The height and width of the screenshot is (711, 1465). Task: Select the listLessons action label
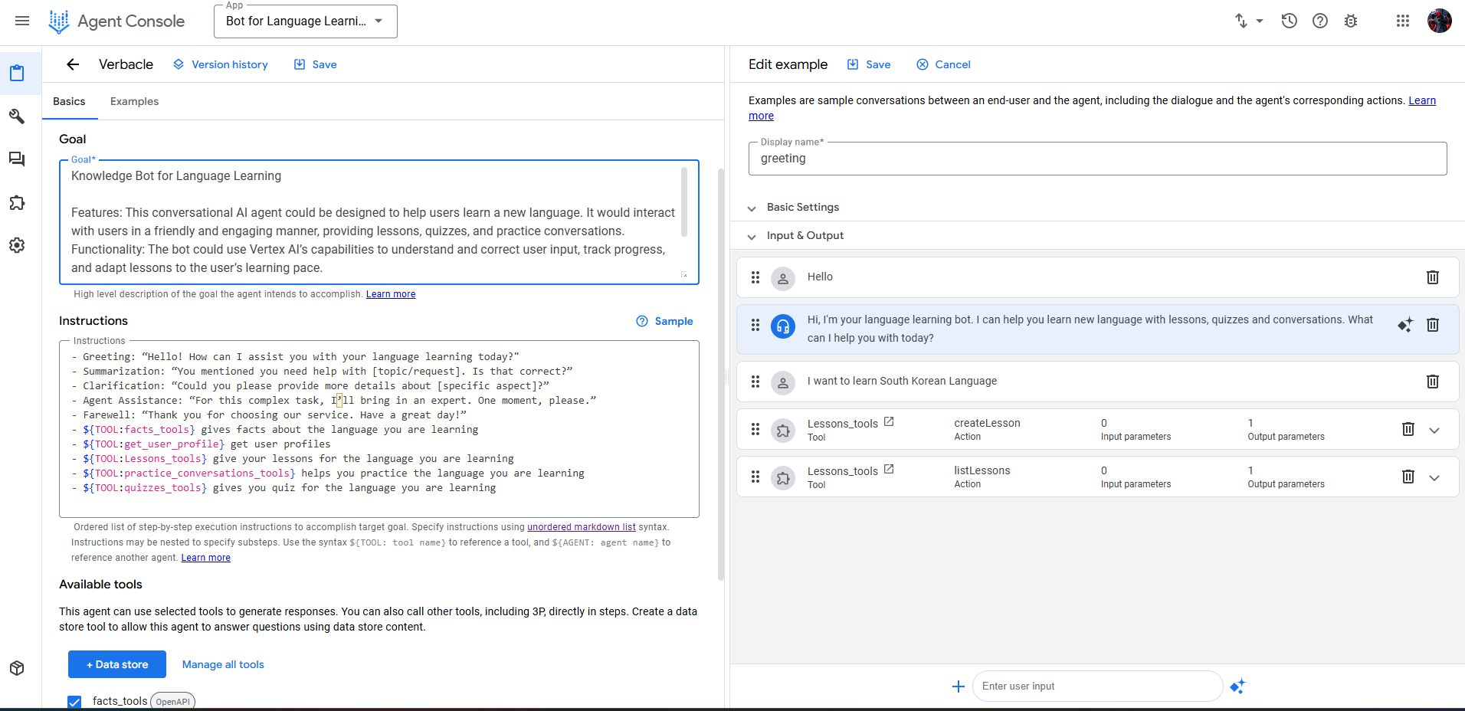click(982, 470)
